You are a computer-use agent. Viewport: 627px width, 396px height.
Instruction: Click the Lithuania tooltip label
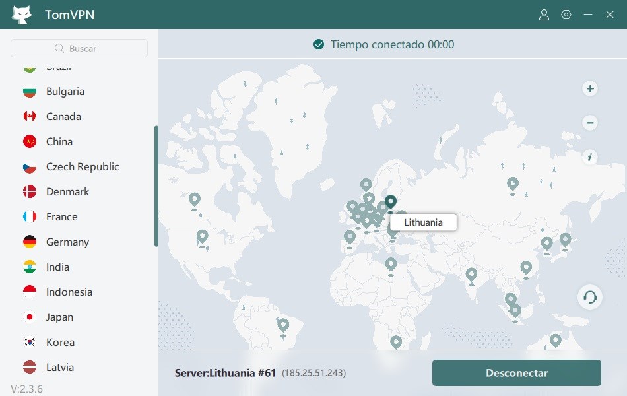(x=424, y=222)
